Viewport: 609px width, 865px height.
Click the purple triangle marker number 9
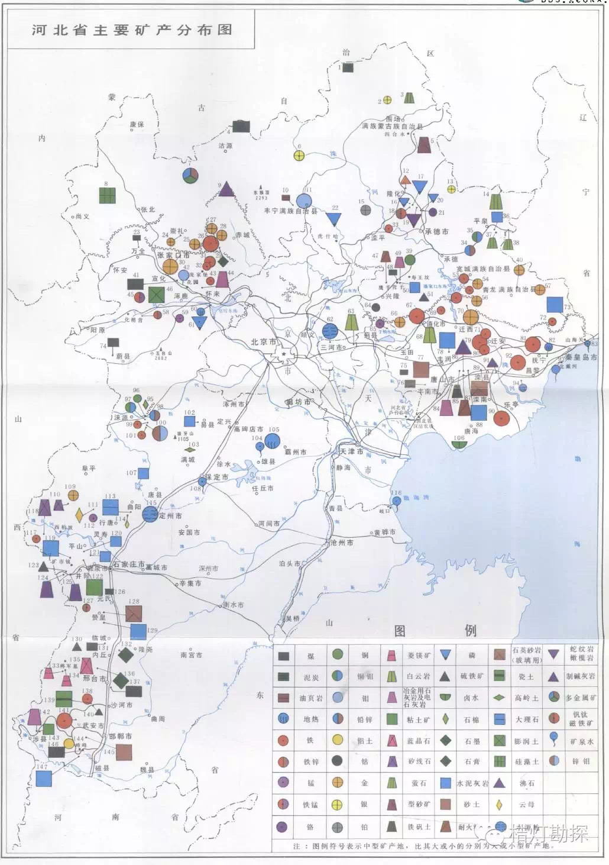tap(227, 189)
